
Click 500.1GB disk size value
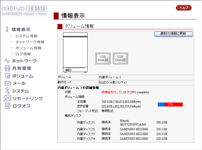(162, 122)
